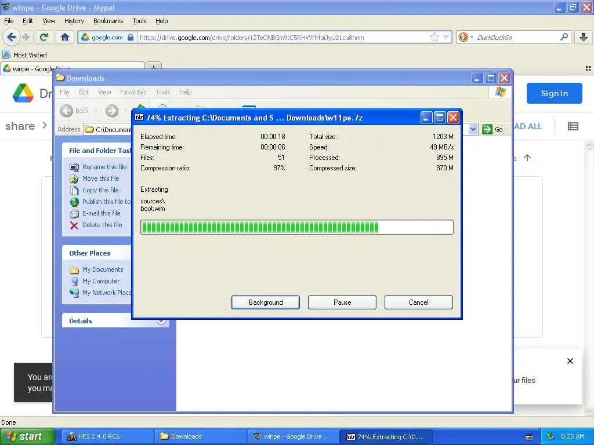Screen dimensions: 594x445
Task: Go back in Mypal browser
Action: tap(11, 37)
